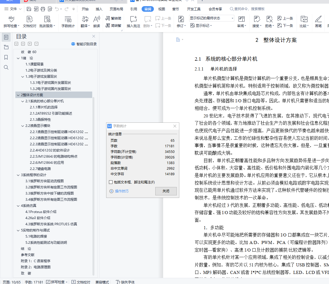329x284 pixels.
Task: Collapse the 4系统仿真 section
Action: pyautogui.click(x=18, y=206)
